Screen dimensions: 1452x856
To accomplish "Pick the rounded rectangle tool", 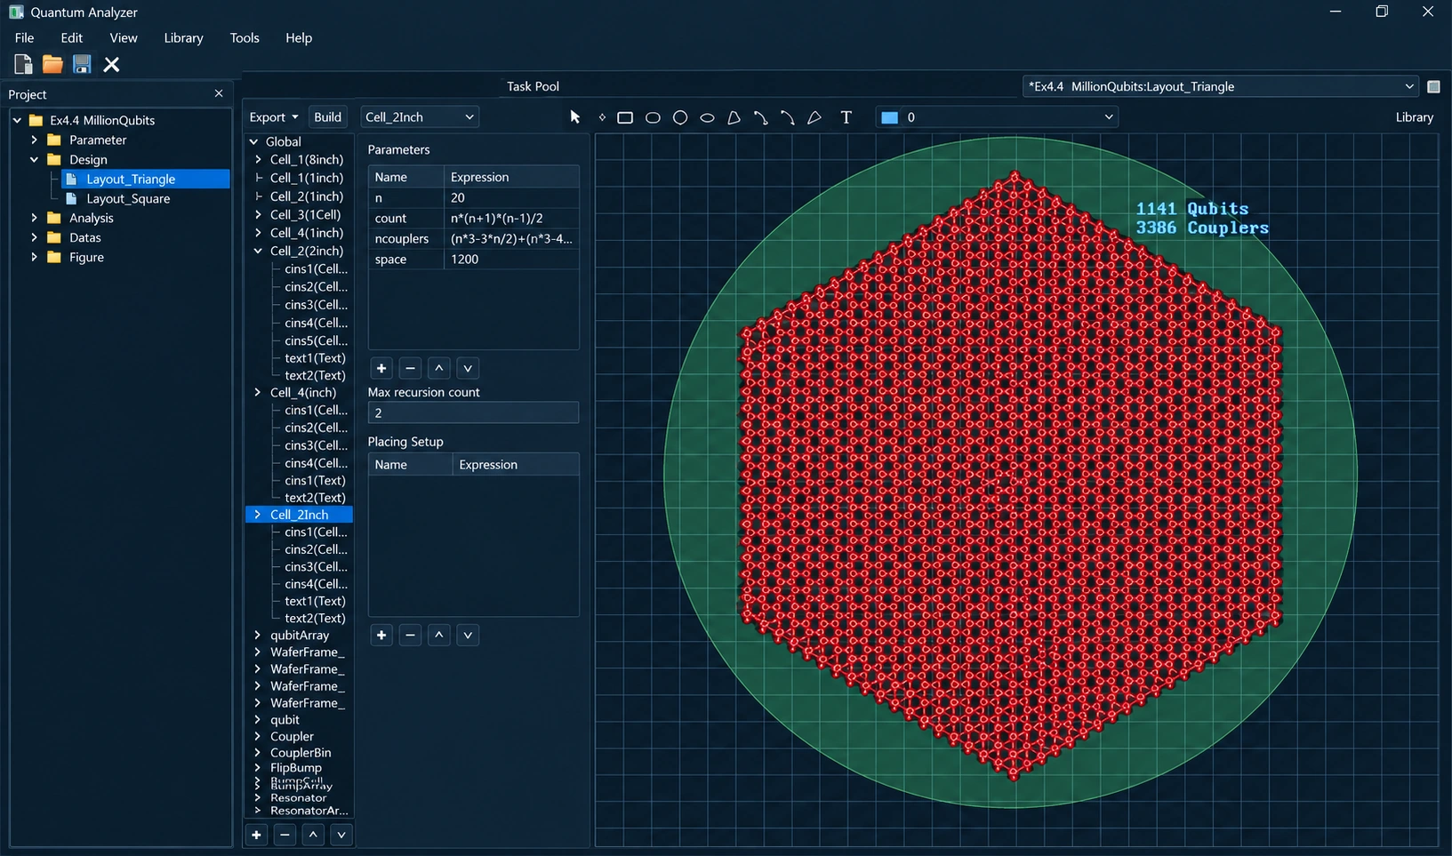I will (653, 117).
